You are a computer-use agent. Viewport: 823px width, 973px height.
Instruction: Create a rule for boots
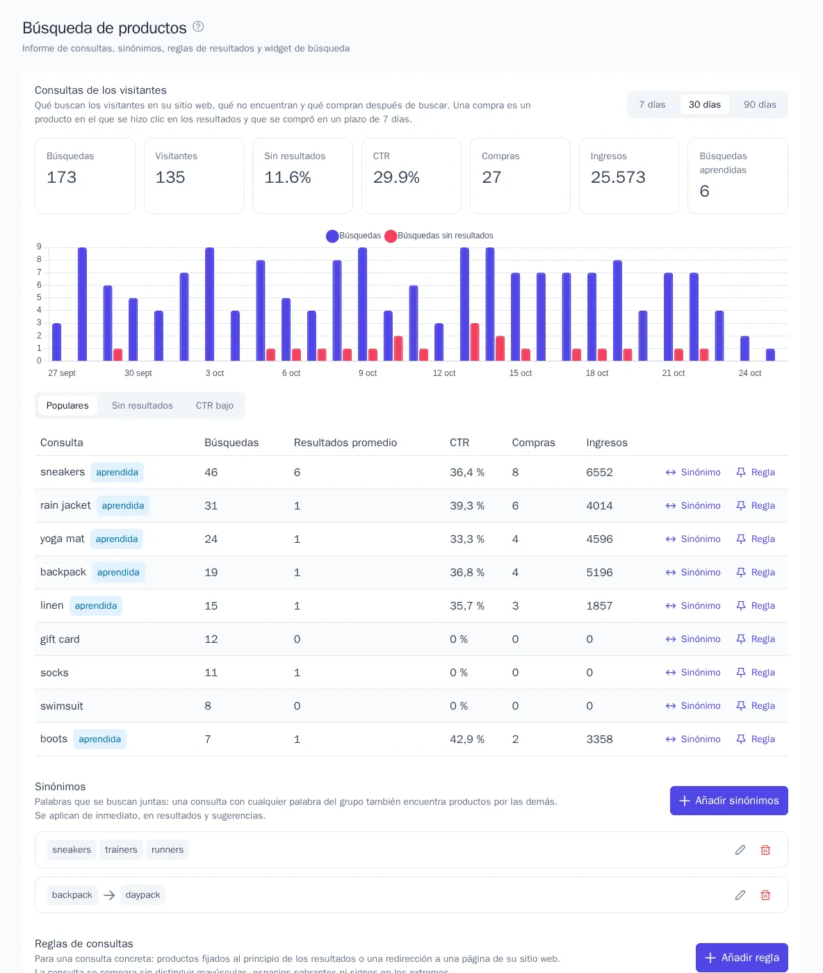(756, 739)
